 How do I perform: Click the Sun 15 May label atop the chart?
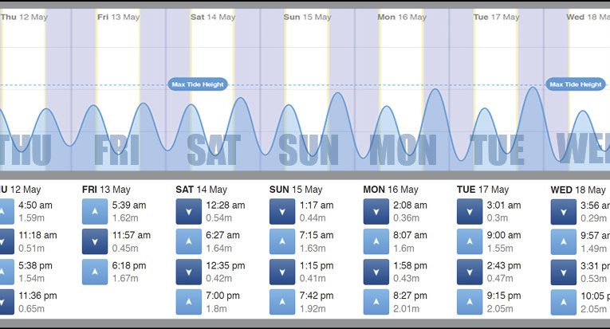tap(303, 17)
